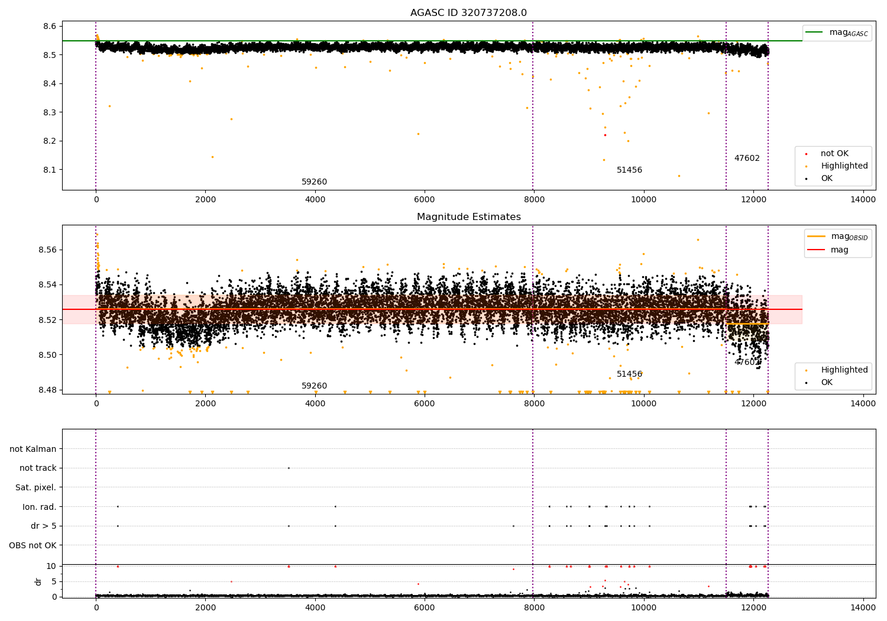Click the single red 'not OK' data point in top plot
The image size is (887, 621).
[x=605, y=135]
